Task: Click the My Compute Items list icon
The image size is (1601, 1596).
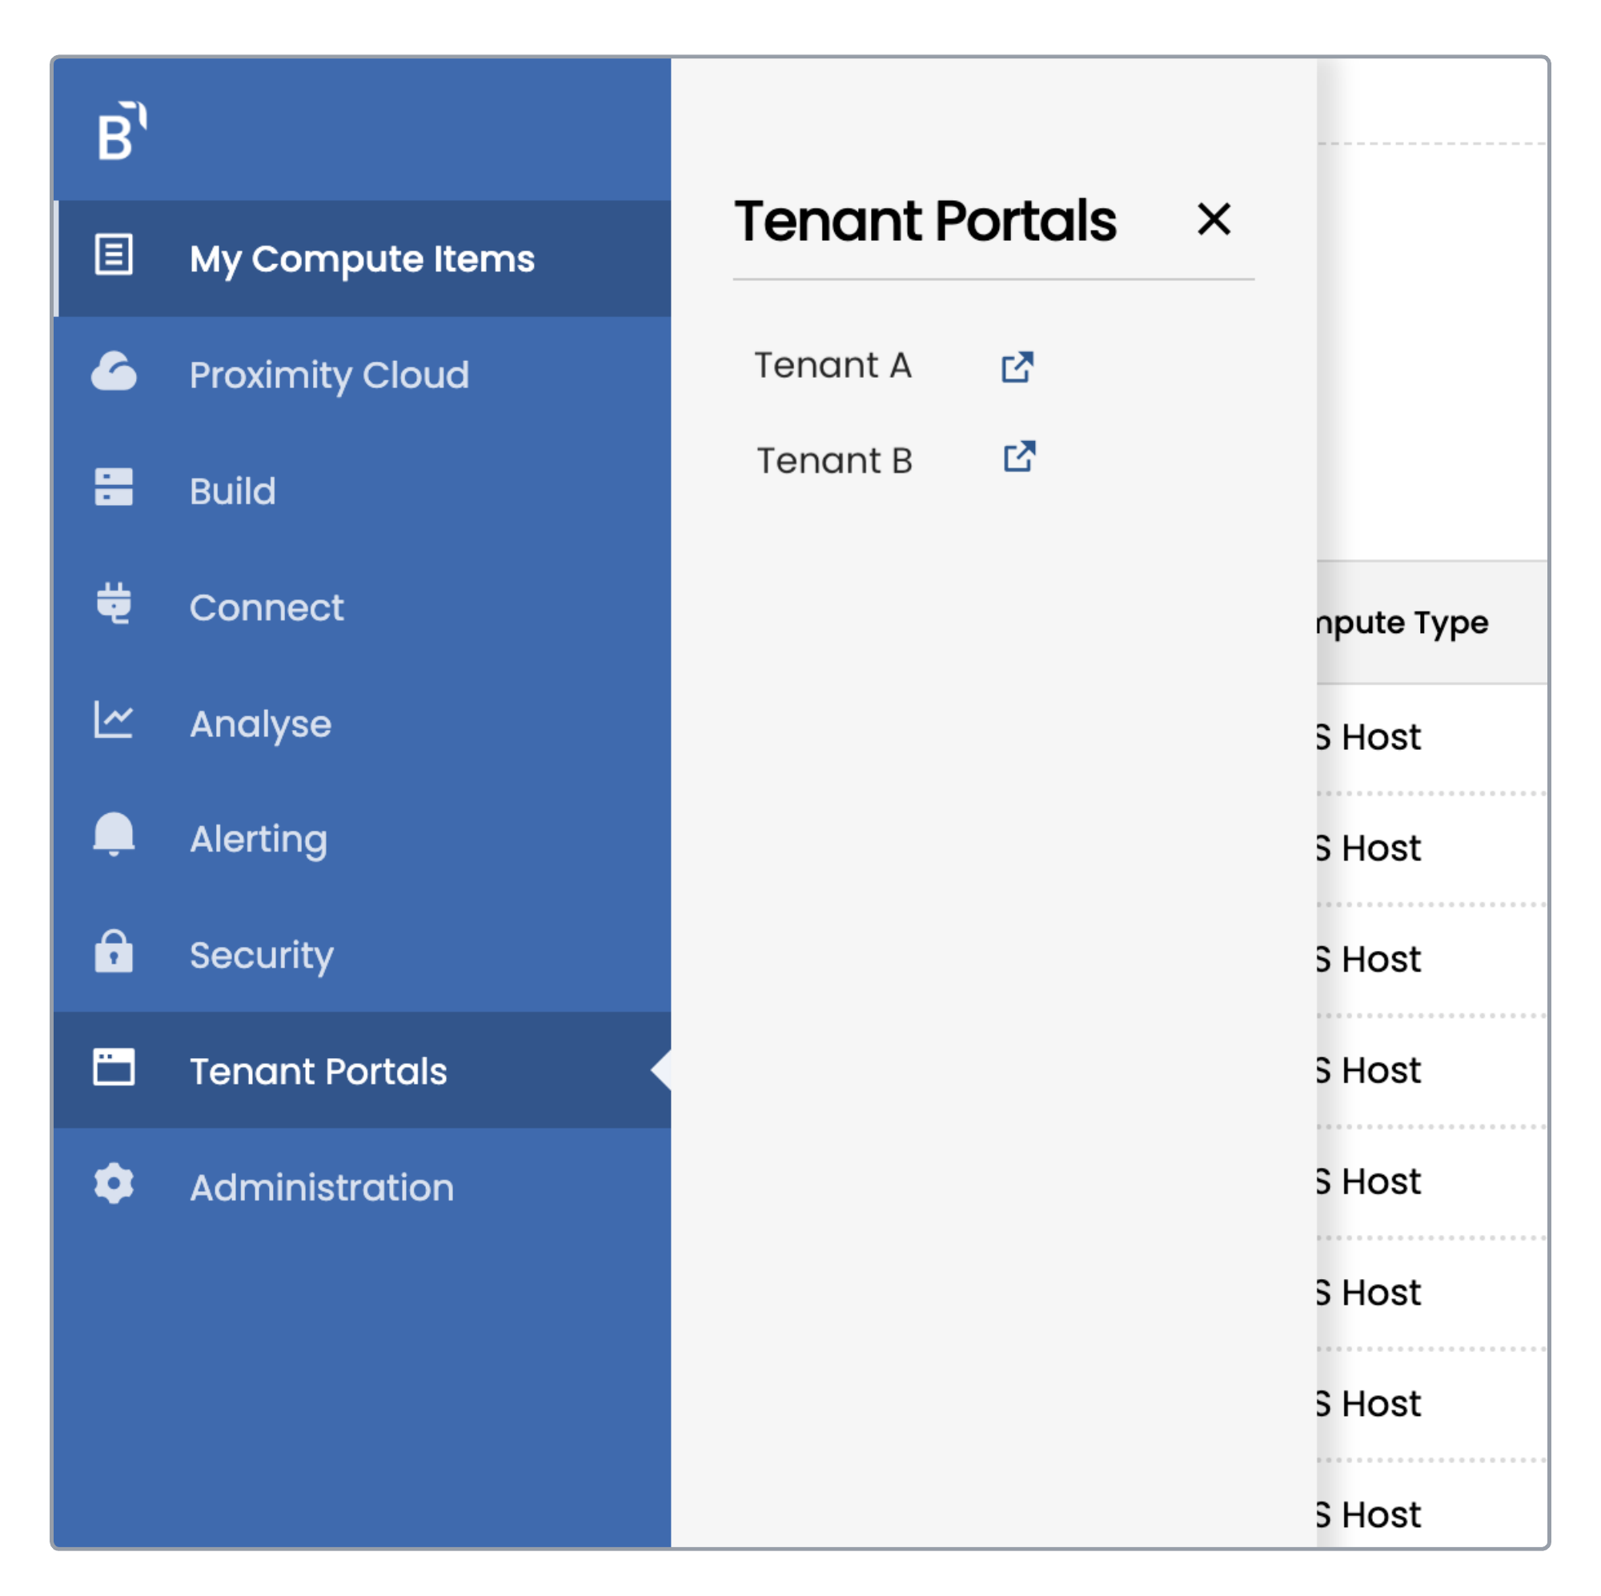Action: [x=114, y=255]
